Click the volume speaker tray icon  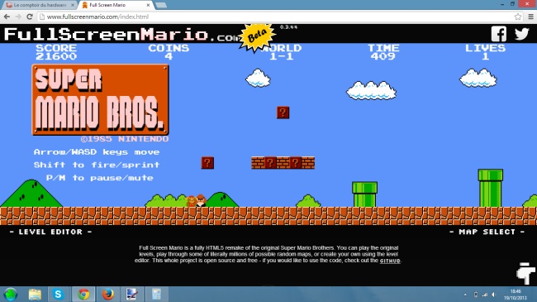pyautogui.click(x=493, y=295)
